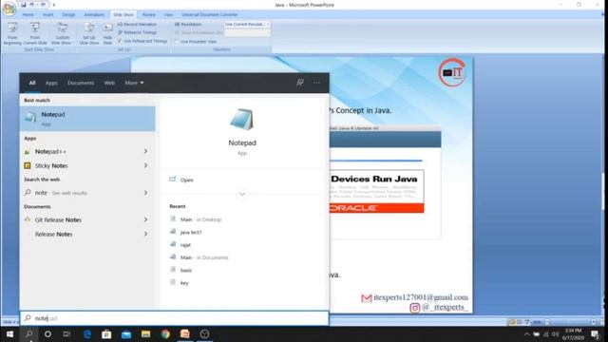Open recent file 'Main - in Desktop'
This screenshot has height=342, width=608.
(x=196, y=219)
